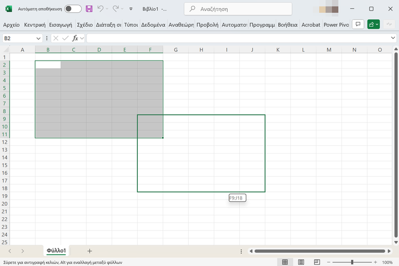399x266 pixels.
Task: Open the Redo history dropdown arrow
Action: point(122,9)
